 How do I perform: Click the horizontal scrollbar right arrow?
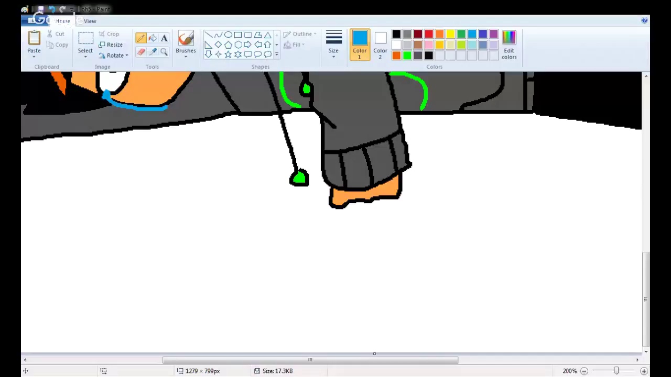(637, 360)
